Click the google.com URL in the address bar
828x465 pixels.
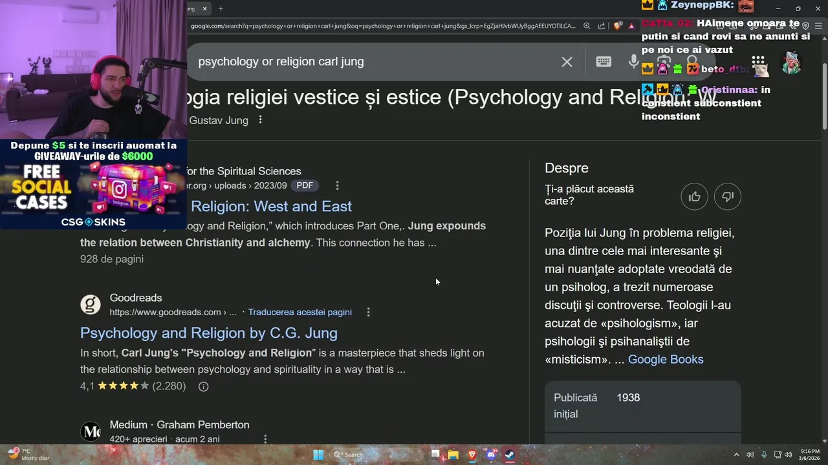coord(383,26)
